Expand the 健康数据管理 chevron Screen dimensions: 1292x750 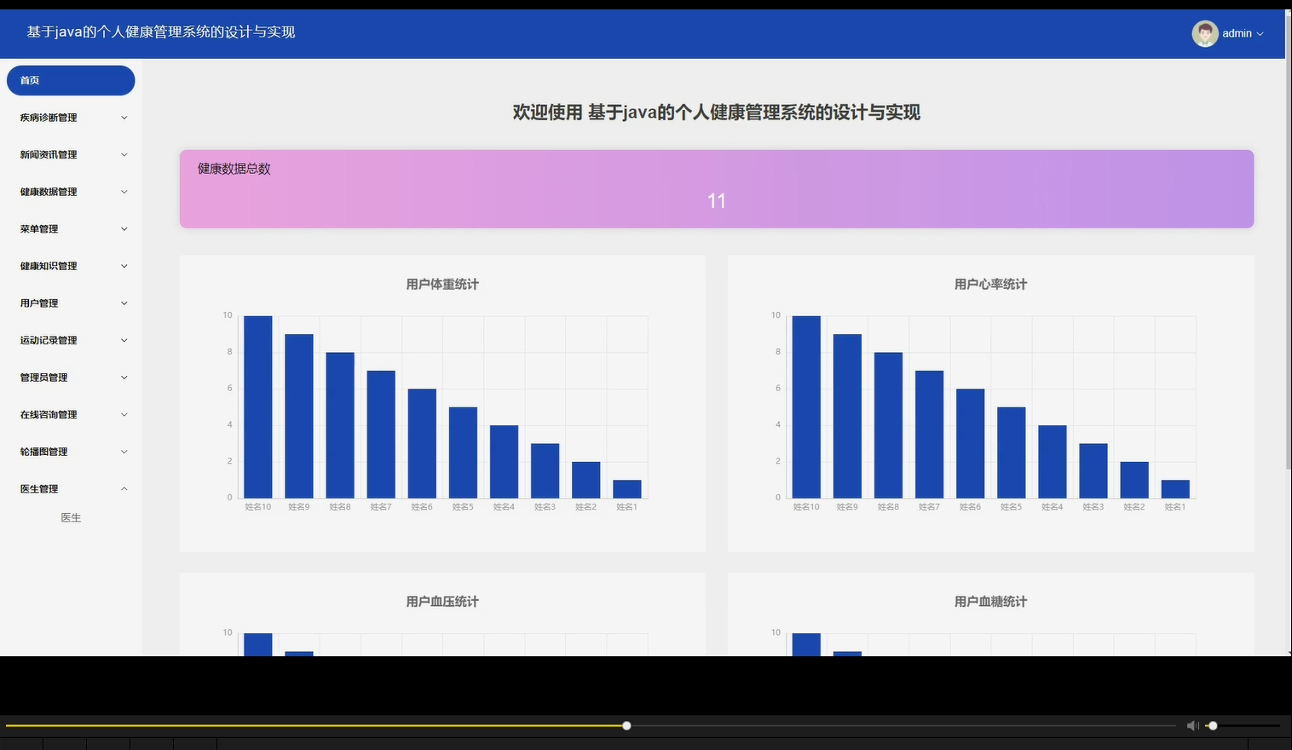pyautogui.click(x=124, y=192)
